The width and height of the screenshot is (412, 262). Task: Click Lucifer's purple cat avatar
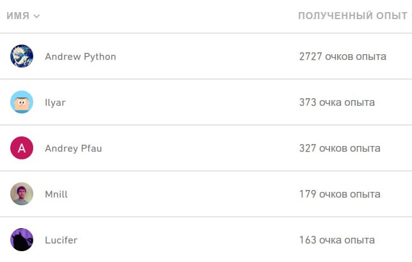22,240
